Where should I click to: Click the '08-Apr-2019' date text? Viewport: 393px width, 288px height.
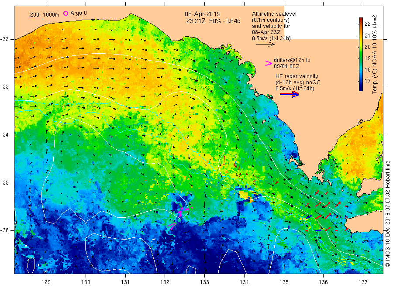[x=203, y=14]
